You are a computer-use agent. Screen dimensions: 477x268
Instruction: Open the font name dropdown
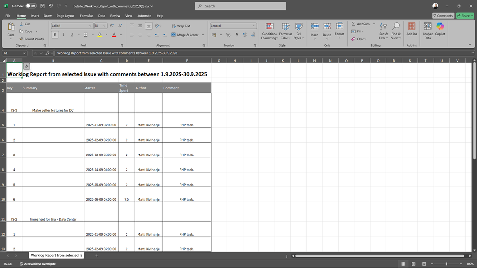[x=90, y=26]
